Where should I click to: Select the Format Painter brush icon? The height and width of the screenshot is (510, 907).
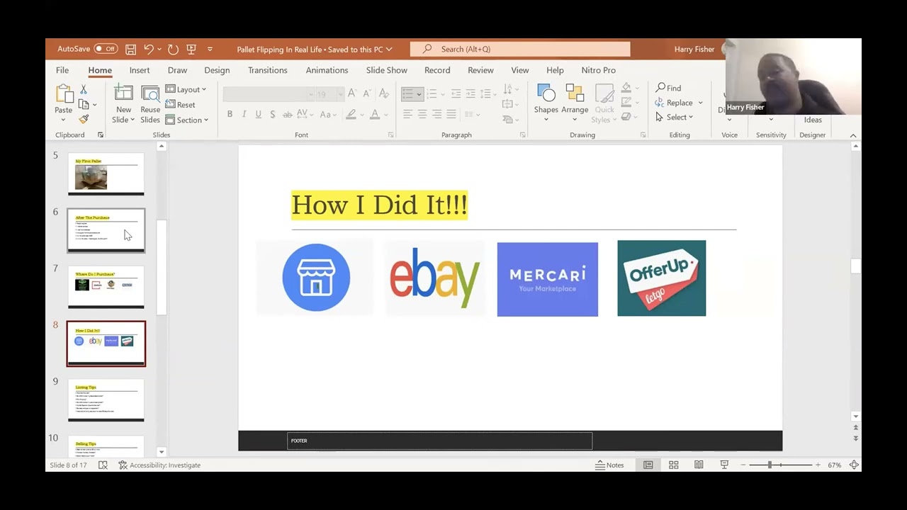(x=84, y=120)
